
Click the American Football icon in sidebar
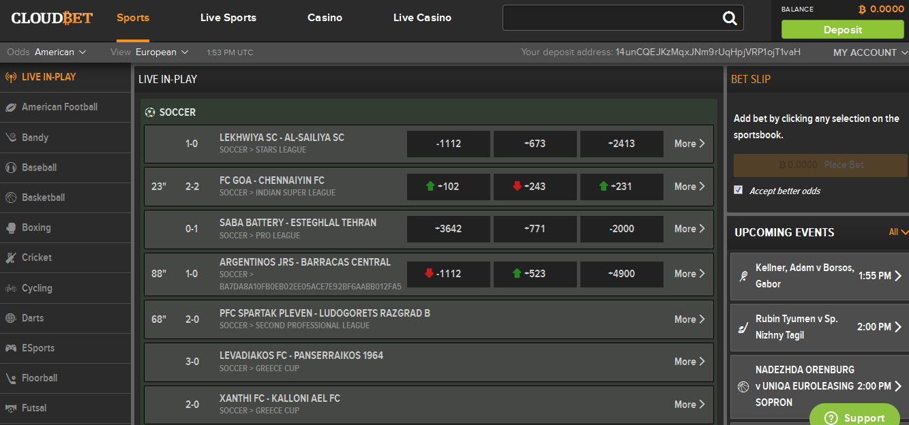click(11, 107)
